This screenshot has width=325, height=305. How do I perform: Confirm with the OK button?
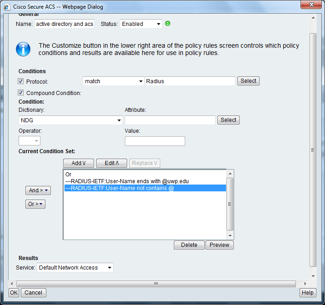(x=14, y=293)
